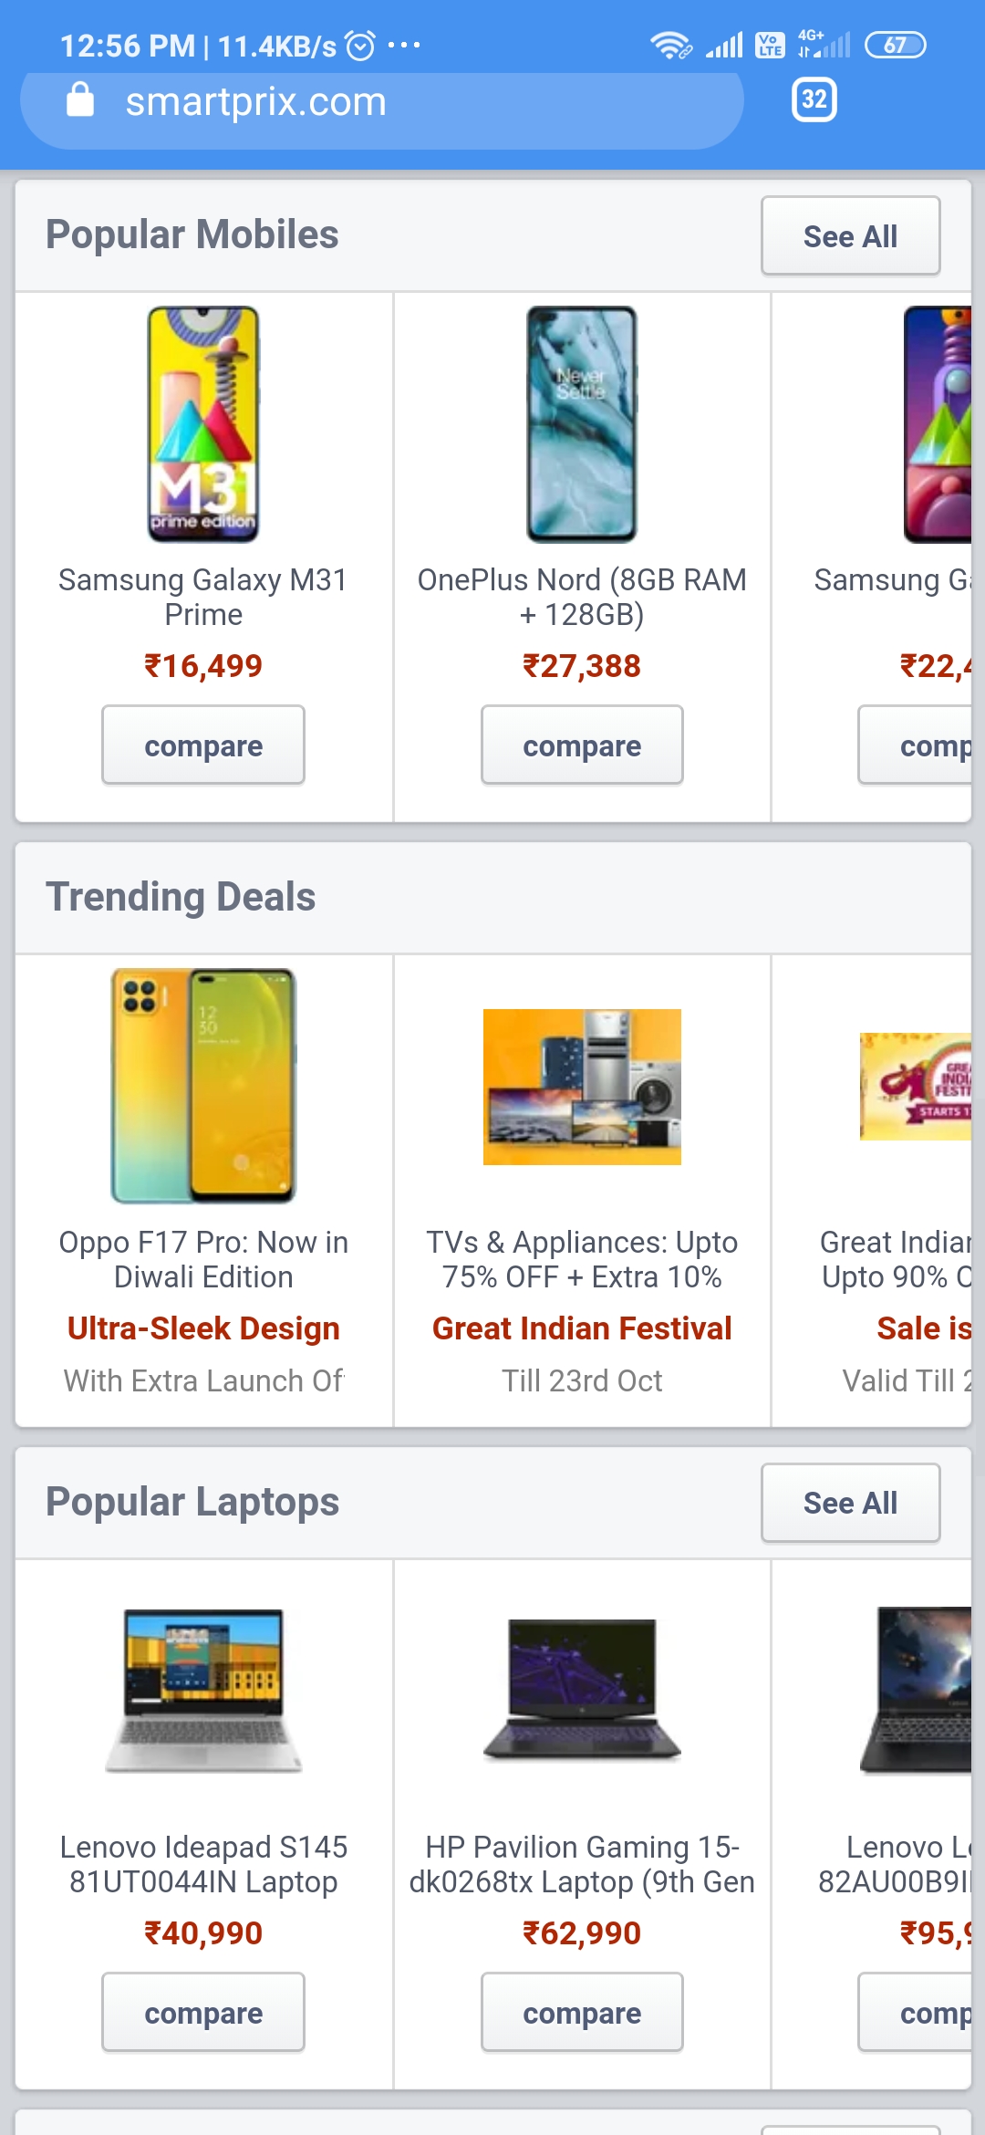Open the Oppo F17 Pro deal image
The width and height of the screenshot is (985, 2135).
[x=203, y=1086]
